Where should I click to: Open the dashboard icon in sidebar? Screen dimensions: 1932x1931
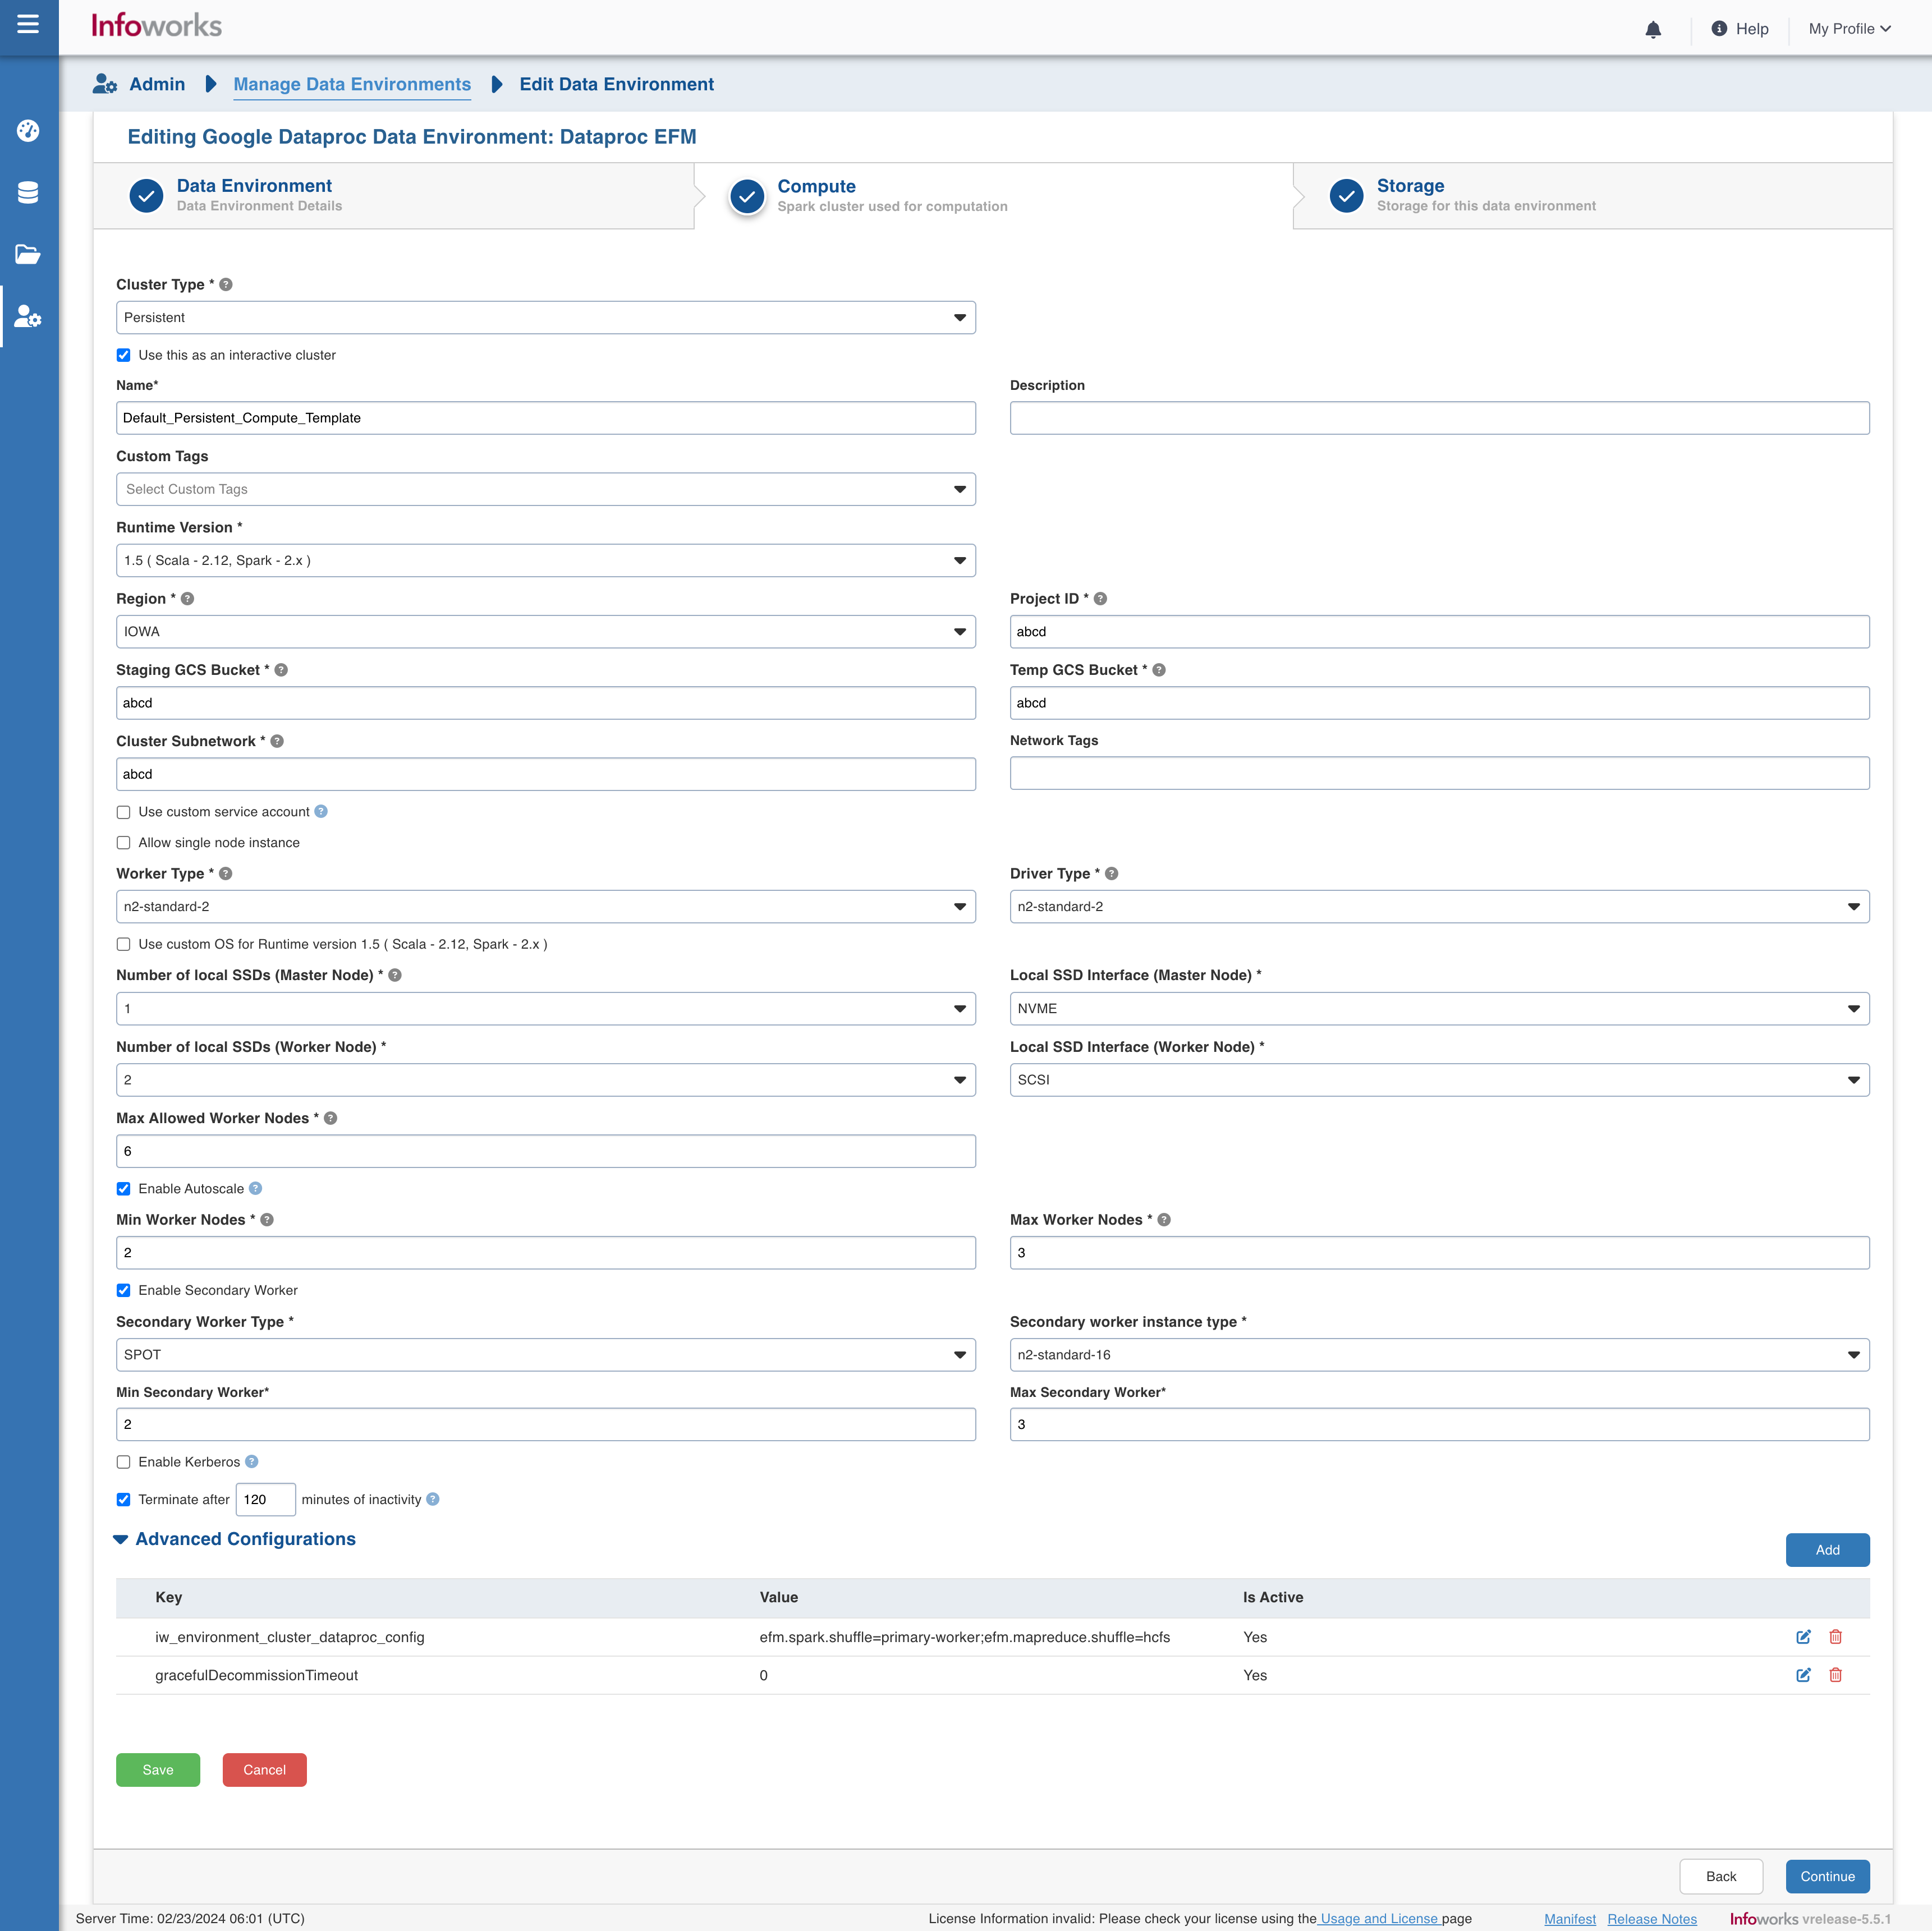(x=28, y=131)
